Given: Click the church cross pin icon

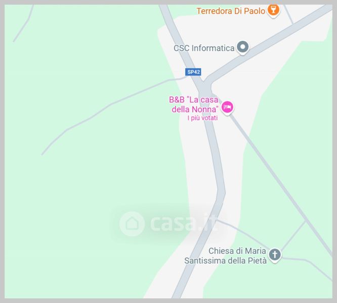Looking at the screenshot, I should click(x=275, y=256).
